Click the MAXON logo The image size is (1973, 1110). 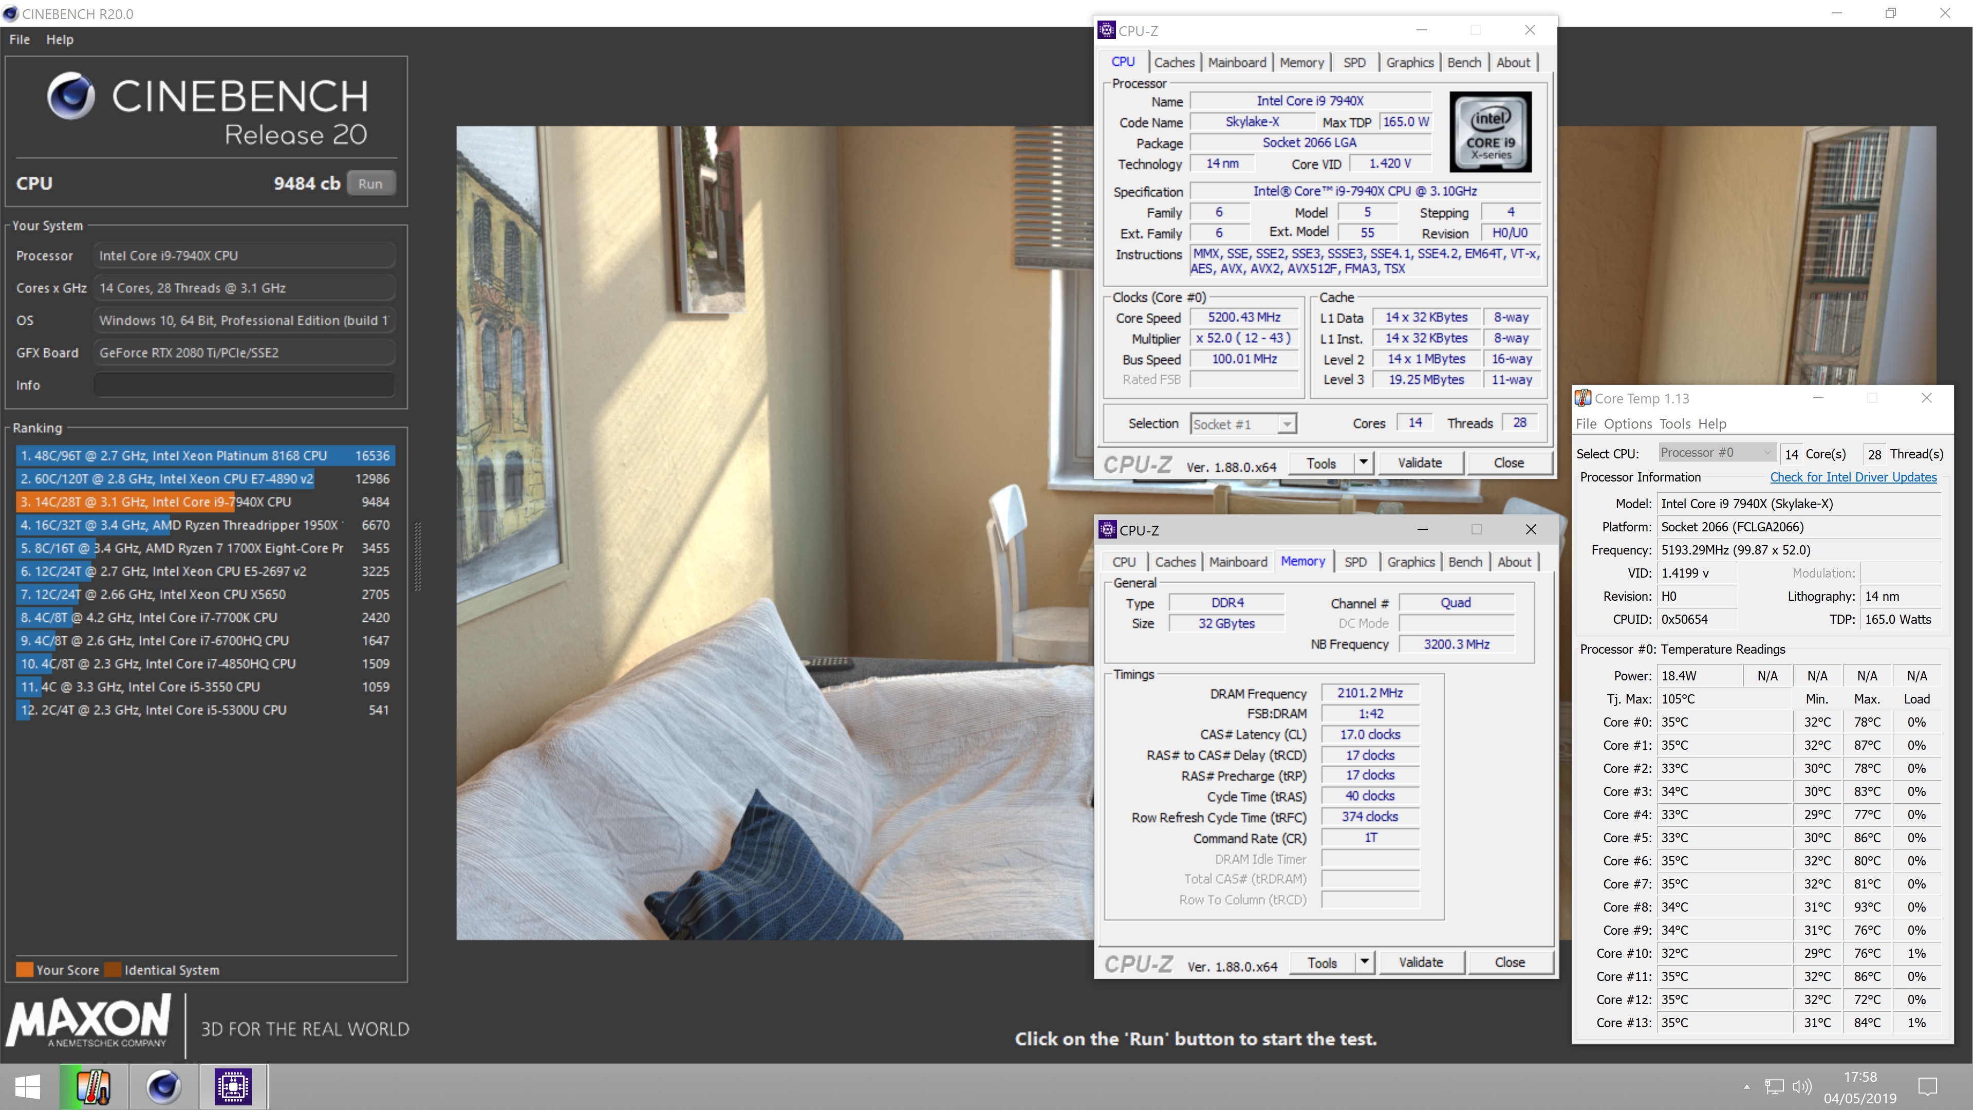88,1022
